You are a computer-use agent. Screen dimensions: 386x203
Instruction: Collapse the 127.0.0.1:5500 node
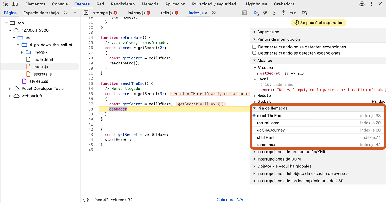10,30
